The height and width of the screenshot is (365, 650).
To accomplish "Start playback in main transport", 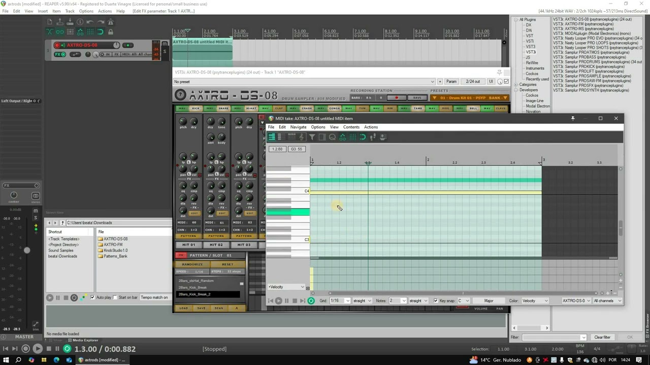I will [x=38, y=349].
